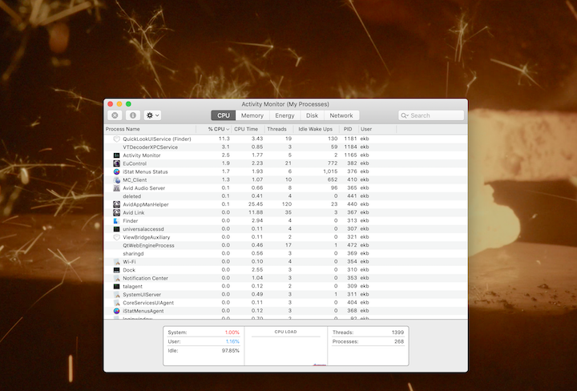Image resolution: width=577 pixels, height=391 pixels.
Task: Click QuickLookUIService CPU value 11.3
Action: [224, 139]
